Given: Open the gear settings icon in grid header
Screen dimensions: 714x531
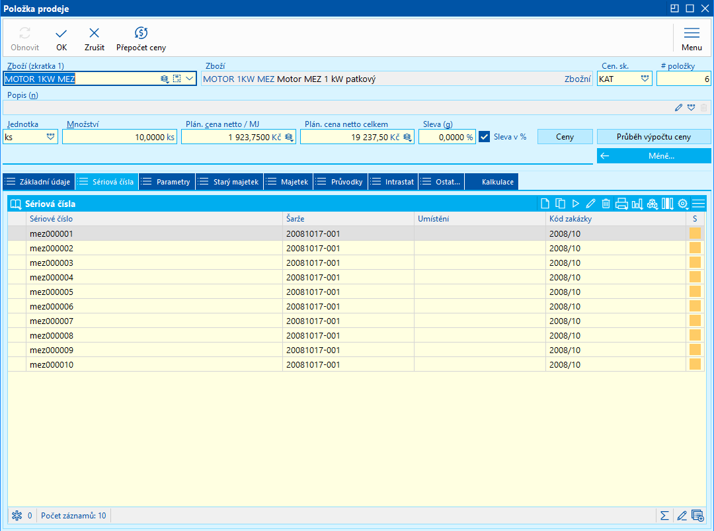Looking at the screenshot, I should click(x=683, y=204).
